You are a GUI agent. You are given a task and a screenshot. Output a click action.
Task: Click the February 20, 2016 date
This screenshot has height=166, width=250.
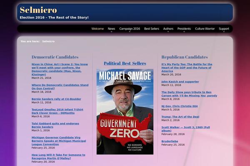(x=43, y=161)
